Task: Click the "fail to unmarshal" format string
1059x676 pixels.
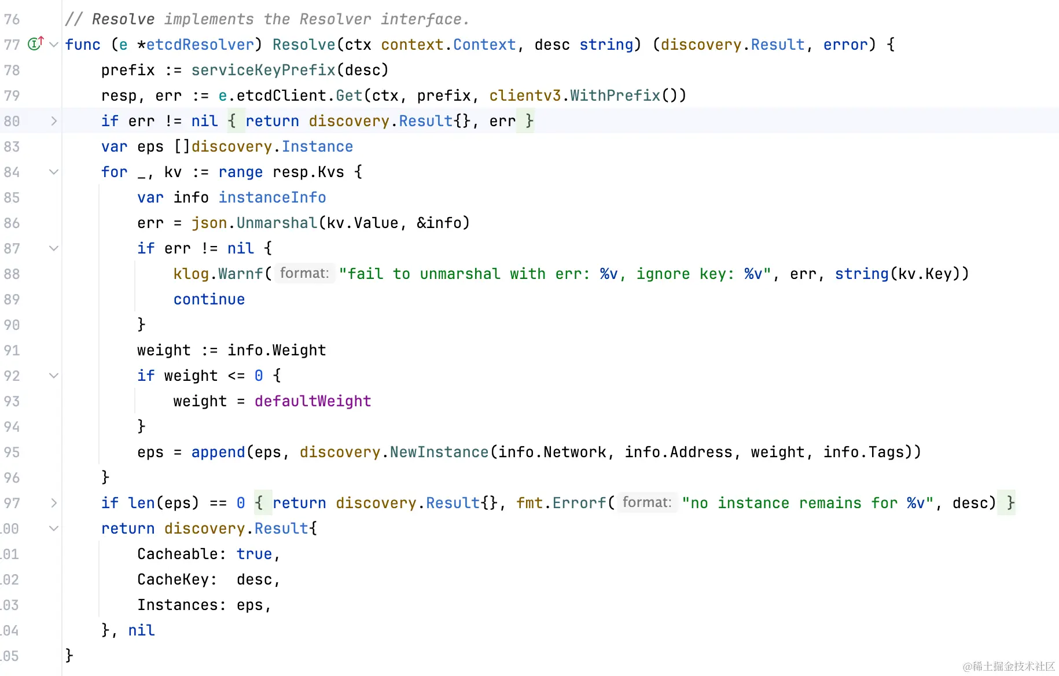Action: tap(555, 274)
